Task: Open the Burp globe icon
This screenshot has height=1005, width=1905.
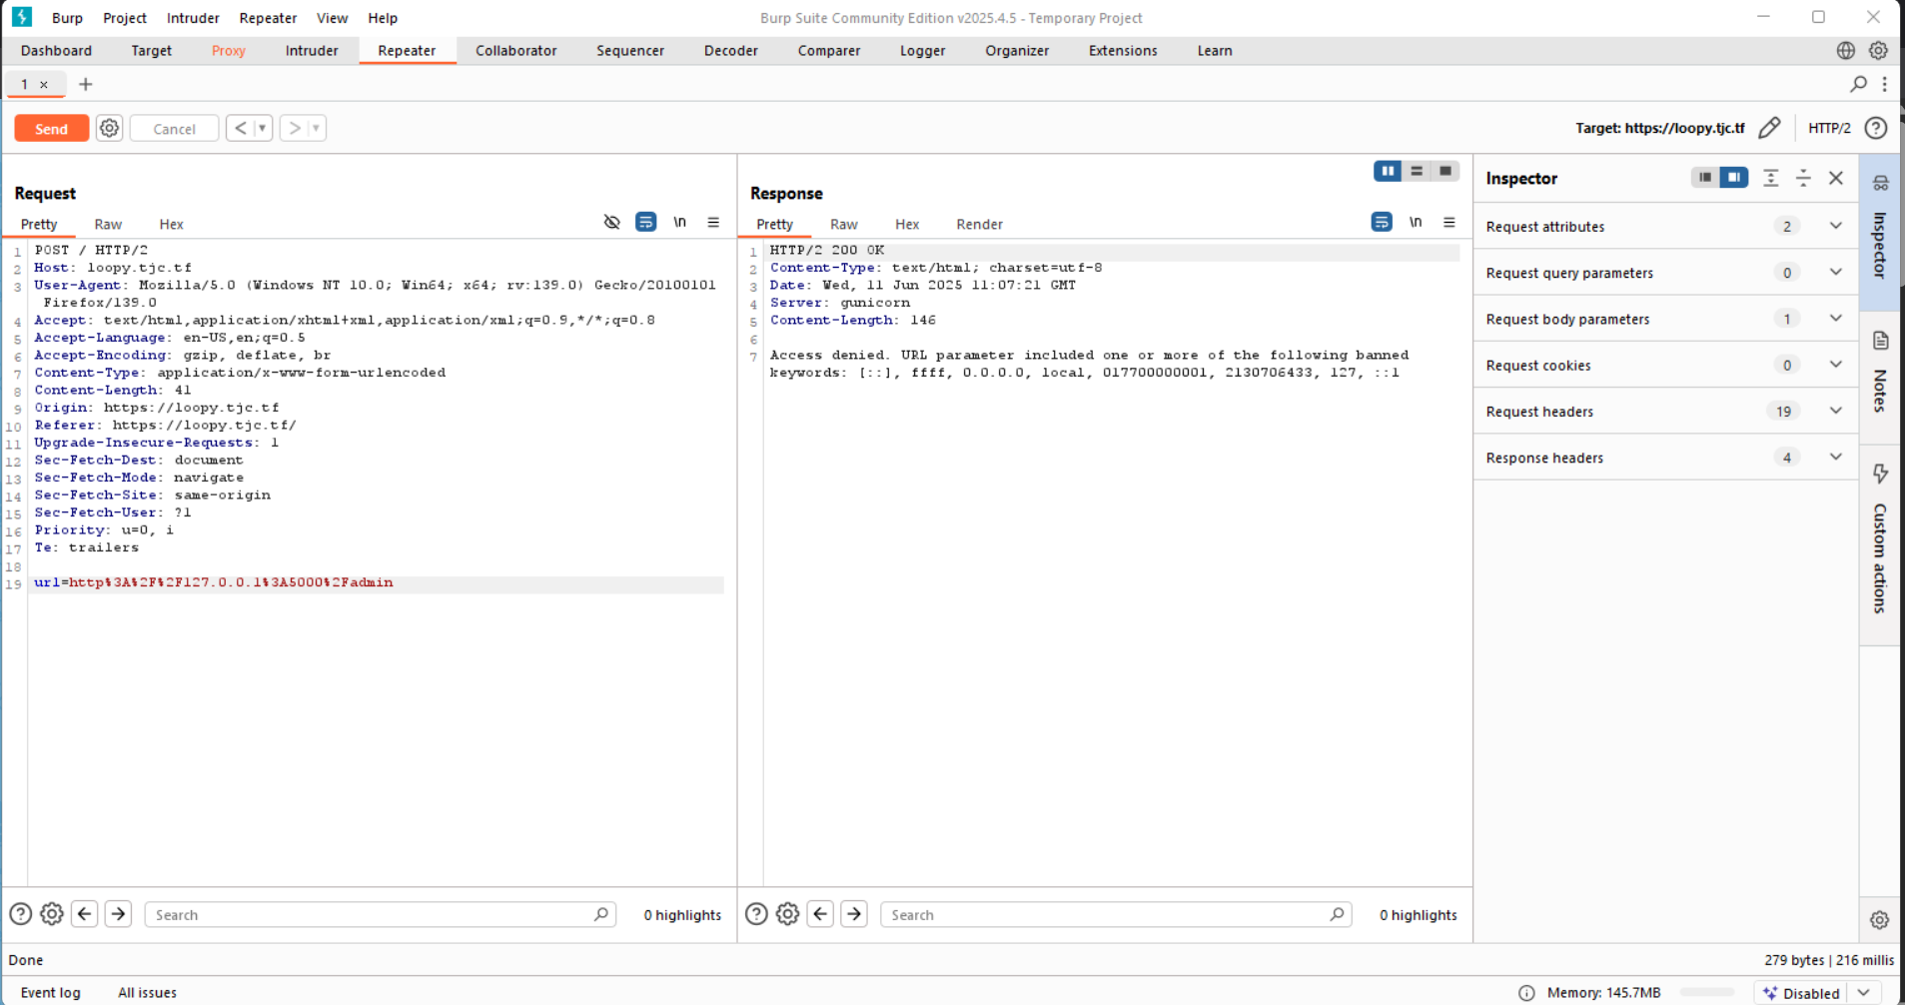Action: coord(1846,50)
